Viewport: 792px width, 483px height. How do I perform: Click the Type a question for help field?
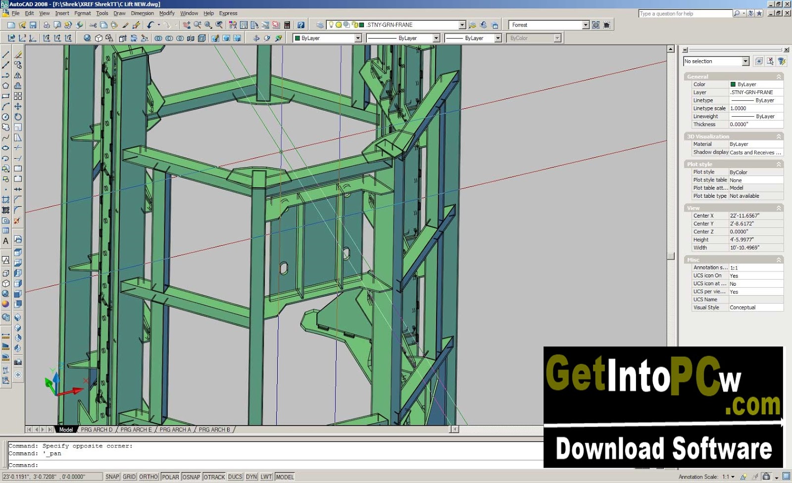point(685,14)
